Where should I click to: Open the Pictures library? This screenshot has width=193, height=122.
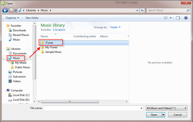[18, 72]
